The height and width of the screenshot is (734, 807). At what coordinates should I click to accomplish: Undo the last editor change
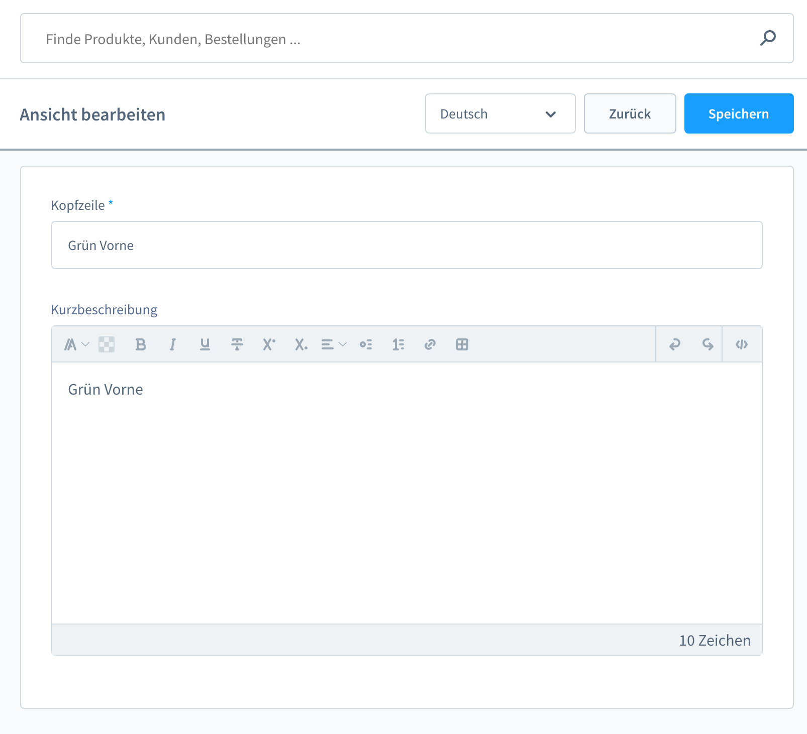[675, 344]
